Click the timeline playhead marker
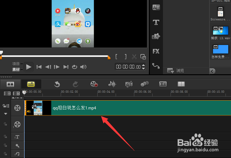The width and height of the screenshot is (231, 158). tap(24, 92)
